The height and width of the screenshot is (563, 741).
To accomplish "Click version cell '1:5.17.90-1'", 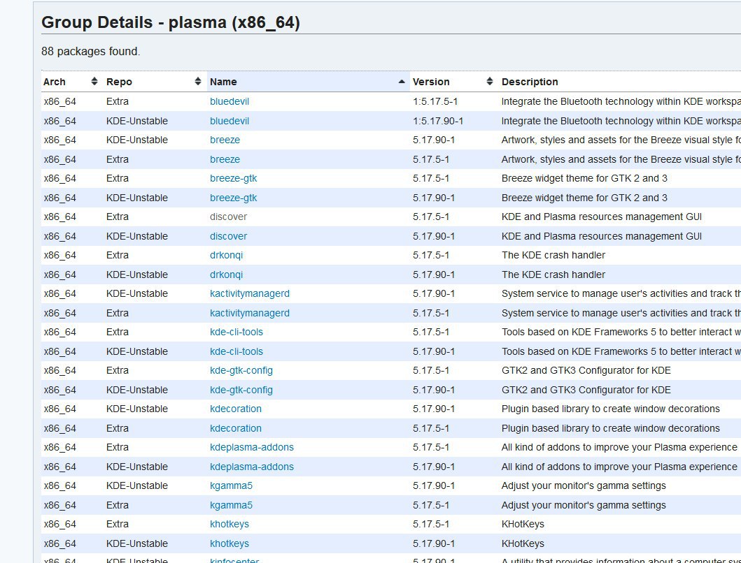I will 437,121.
